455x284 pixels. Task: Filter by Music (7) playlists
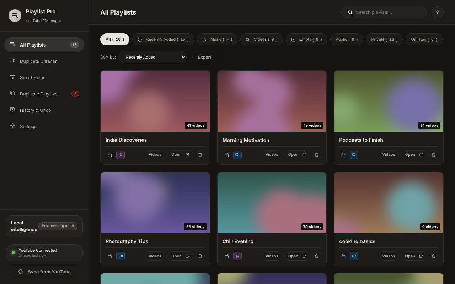click(217, 39)
